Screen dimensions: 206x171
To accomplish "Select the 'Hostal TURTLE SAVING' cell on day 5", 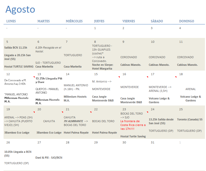I will click(19, 67).
